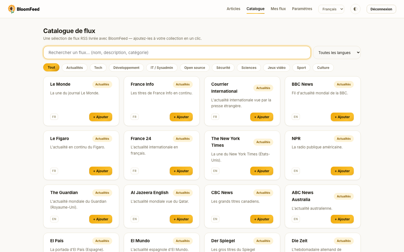This screenshot has height=252, width=404.
Task: Click the El Mundo card title
Action: [140, 241]
